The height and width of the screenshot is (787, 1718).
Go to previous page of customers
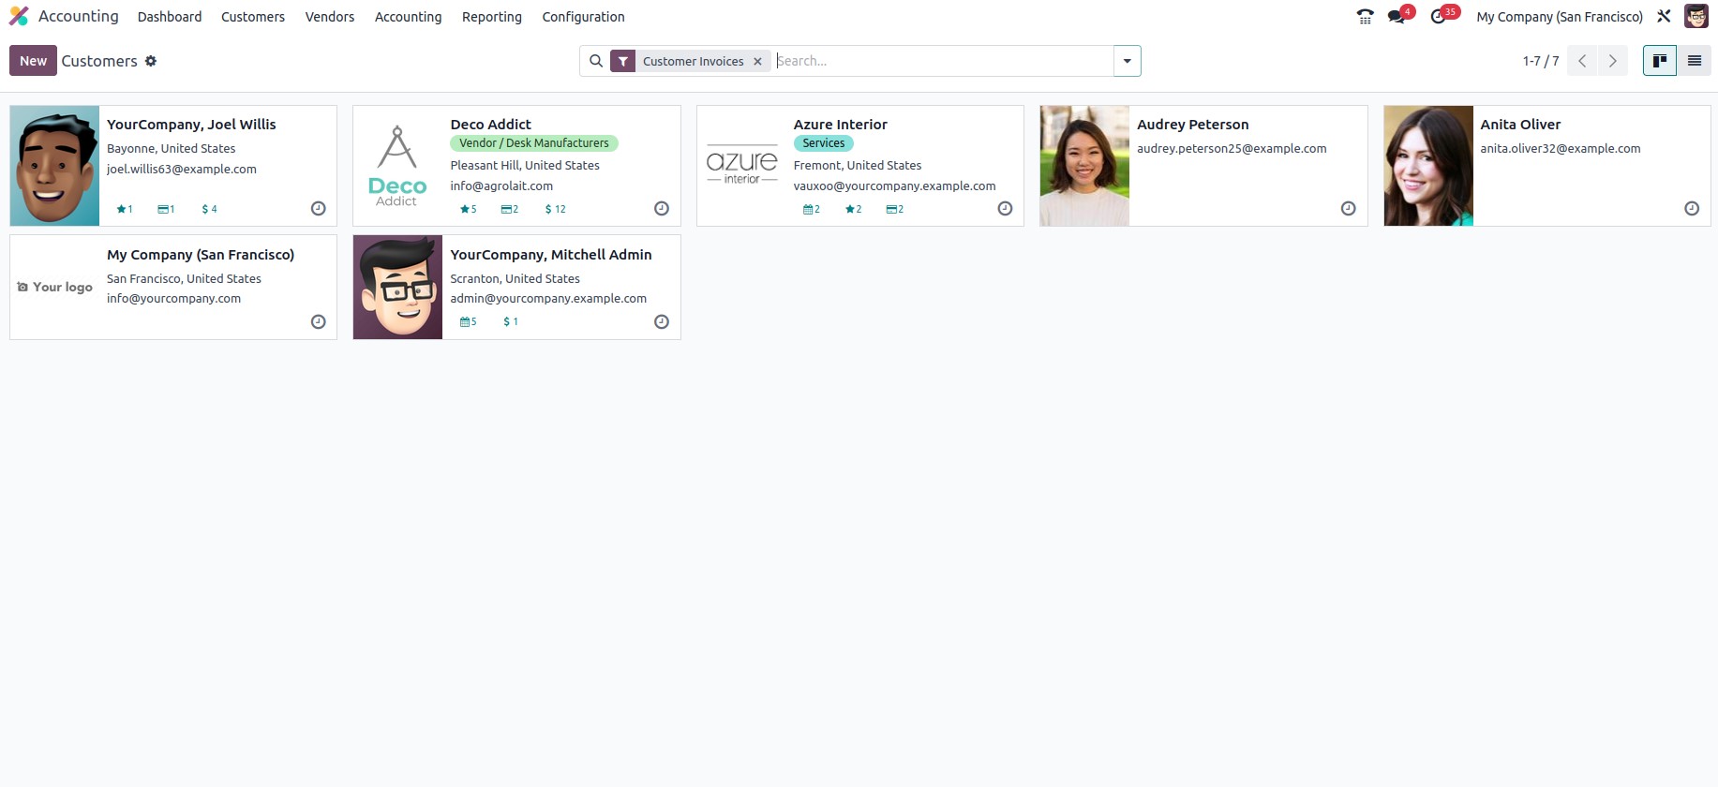tap(1582, 61)
